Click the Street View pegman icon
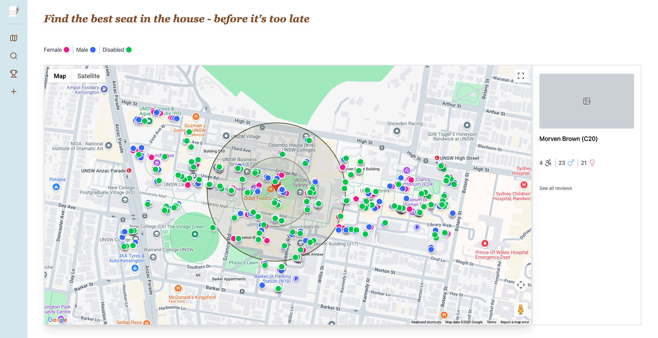This screenshot has height=338, width=658. click(x=521, y=310)
